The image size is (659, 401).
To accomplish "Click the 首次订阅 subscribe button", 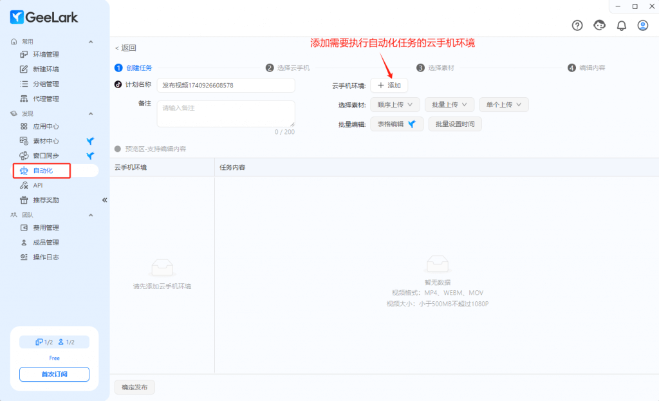I will (x=54, y=374).
